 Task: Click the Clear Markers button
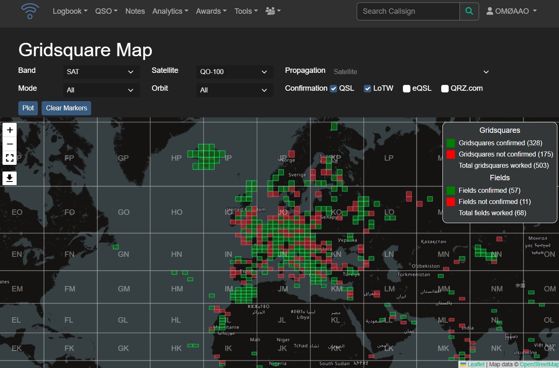coord(67,108)
